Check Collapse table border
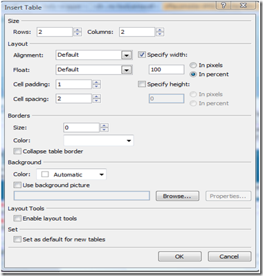Screen dimensions: 263x276 [x=17, y=151]
